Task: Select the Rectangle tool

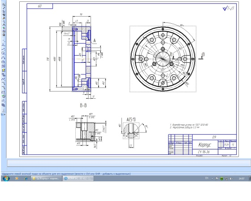Action: tap(4, 92)
